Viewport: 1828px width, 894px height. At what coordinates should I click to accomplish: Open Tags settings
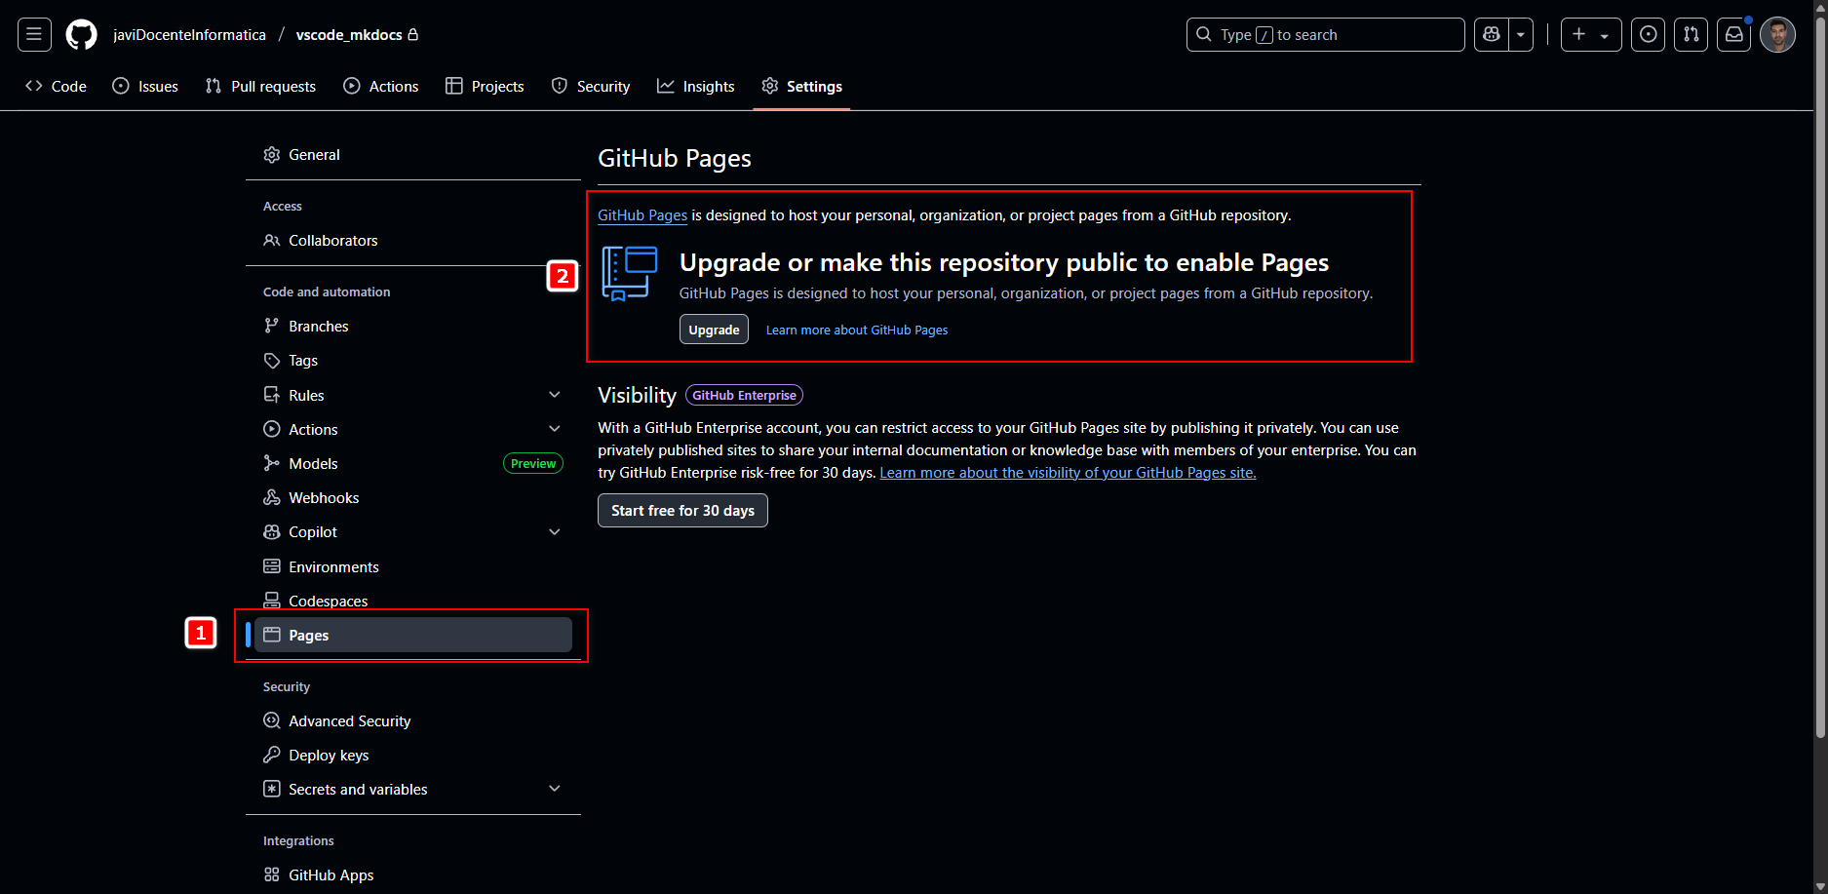point(413,361)
